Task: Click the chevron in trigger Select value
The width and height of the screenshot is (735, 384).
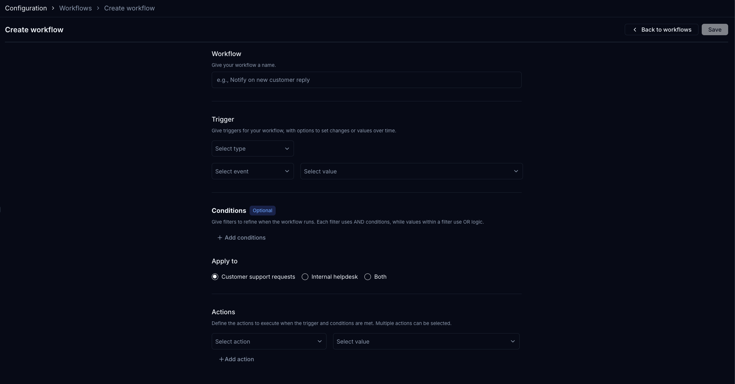Action: click(x=516, y=171)
